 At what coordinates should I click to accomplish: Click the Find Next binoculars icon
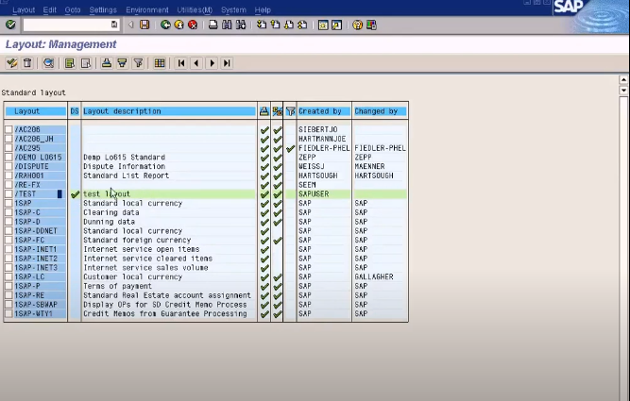tap(241, 25)
